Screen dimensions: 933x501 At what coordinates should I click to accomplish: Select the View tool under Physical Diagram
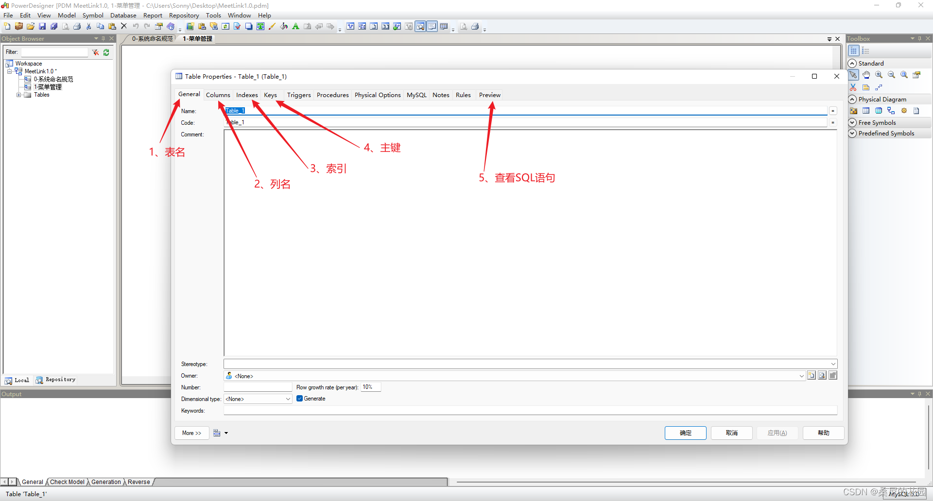(x=879, y=110)
